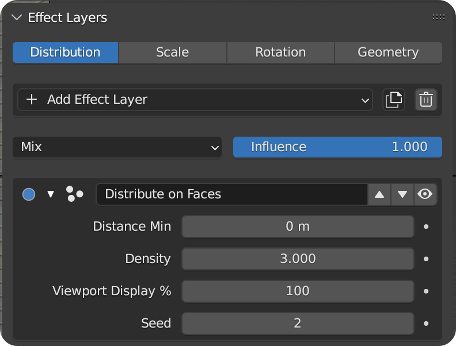Click the Distribute on Faces name field
The height and width of the screenshot is (346, 456).
pyautogui.click(x=232, y=194)
